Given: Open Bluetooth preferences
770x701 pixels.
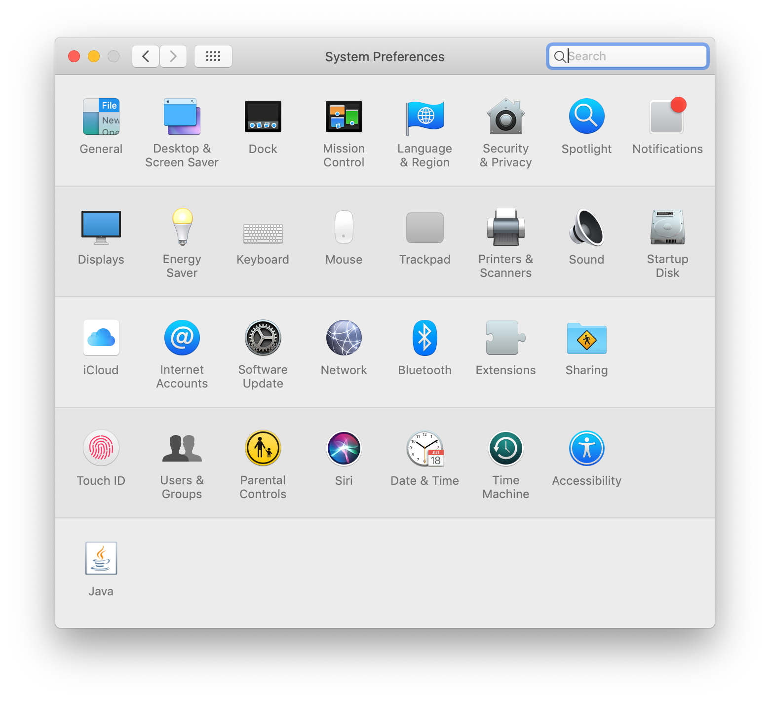Looking at the screenshot, I should point(424,338).
